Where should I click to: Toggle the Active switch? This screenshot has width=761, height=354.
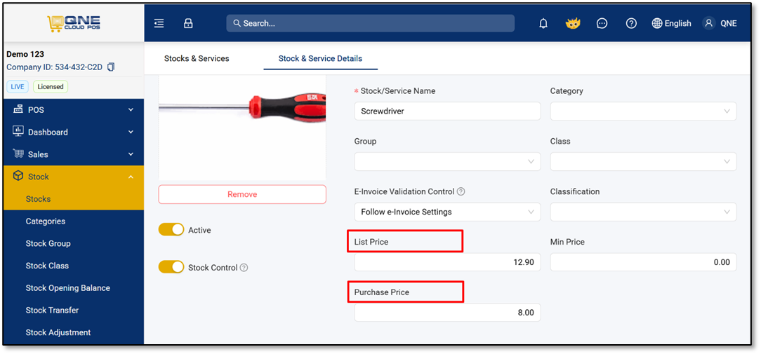(x=171, y=229)
